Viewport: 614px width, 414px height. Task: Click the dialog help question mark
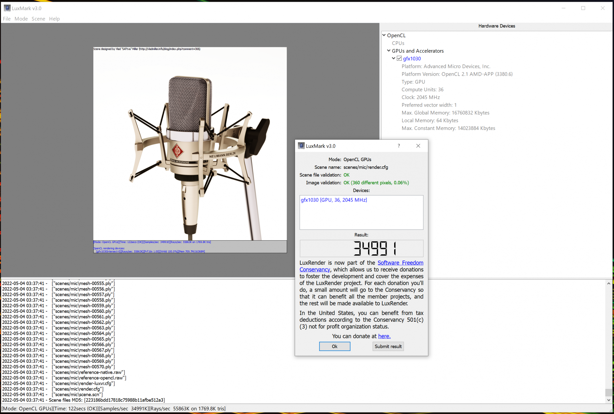point(399,146)
